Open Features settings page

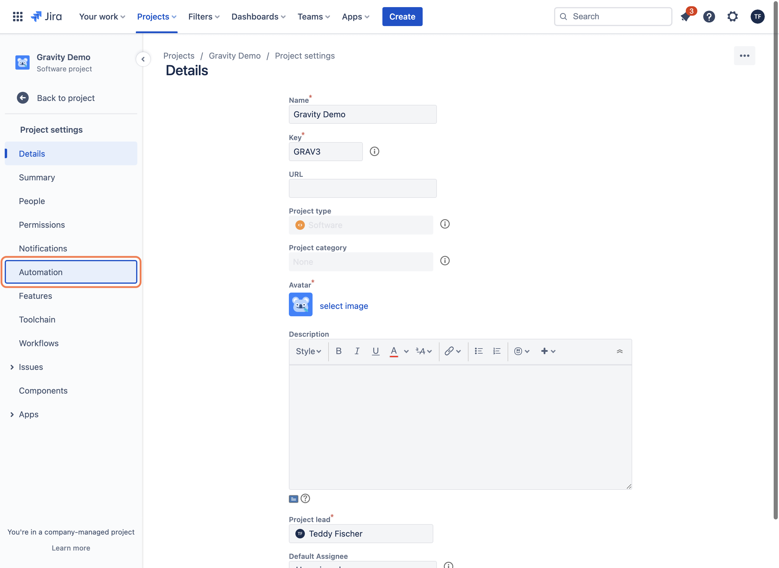[x=71, y=296]
